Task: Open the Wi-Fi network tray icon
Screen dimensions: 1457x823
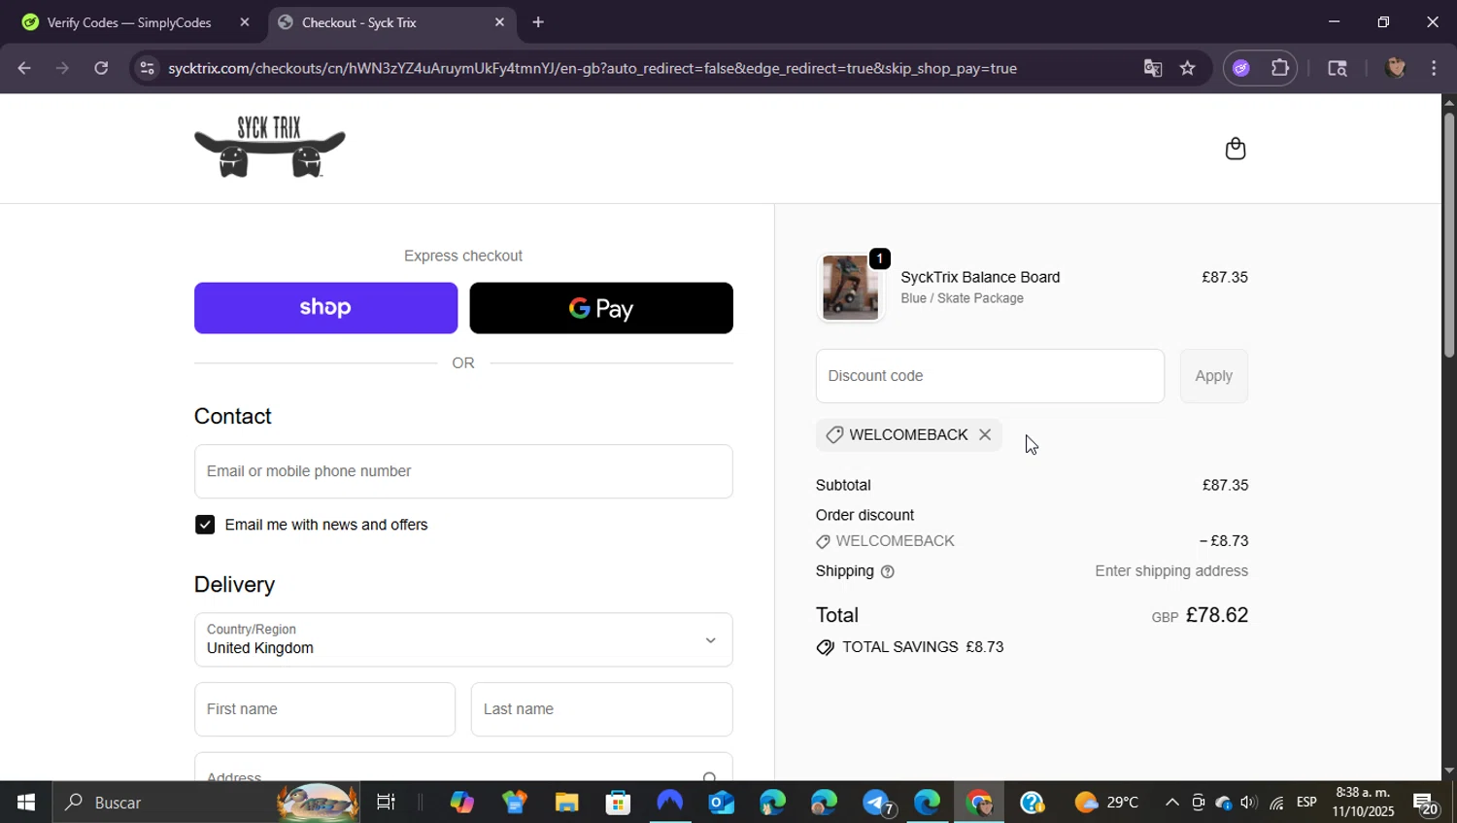Action: click(1276, 803)
